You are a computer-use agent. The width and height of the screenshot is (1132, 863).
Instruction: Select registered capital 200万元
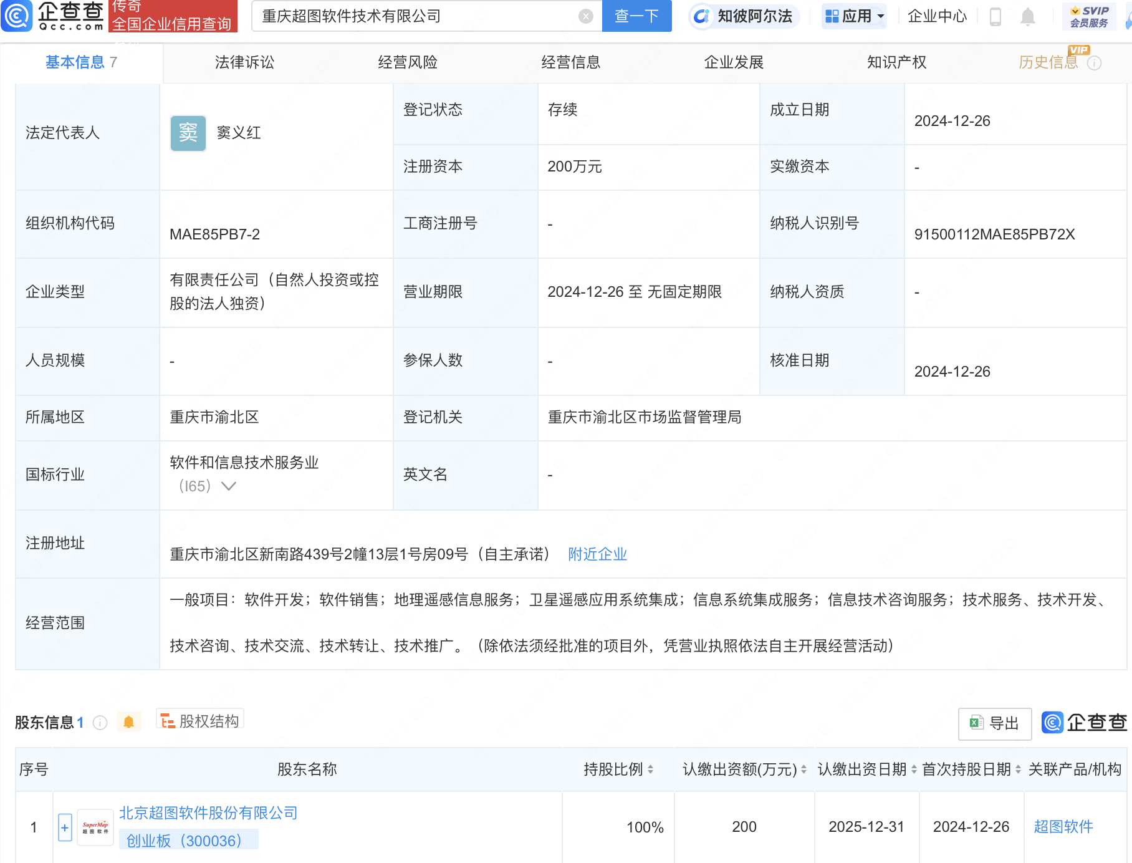point(574,166)
